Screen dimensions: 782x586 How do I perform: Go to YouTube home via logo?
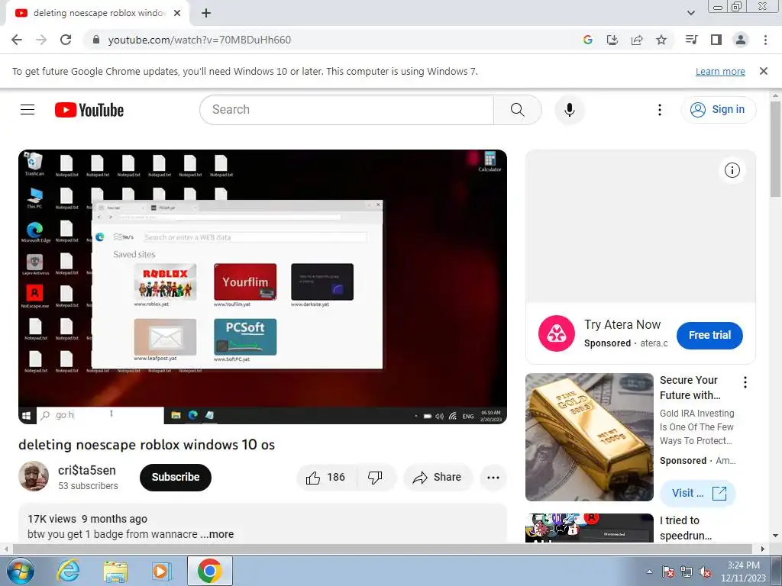point(89,110)
